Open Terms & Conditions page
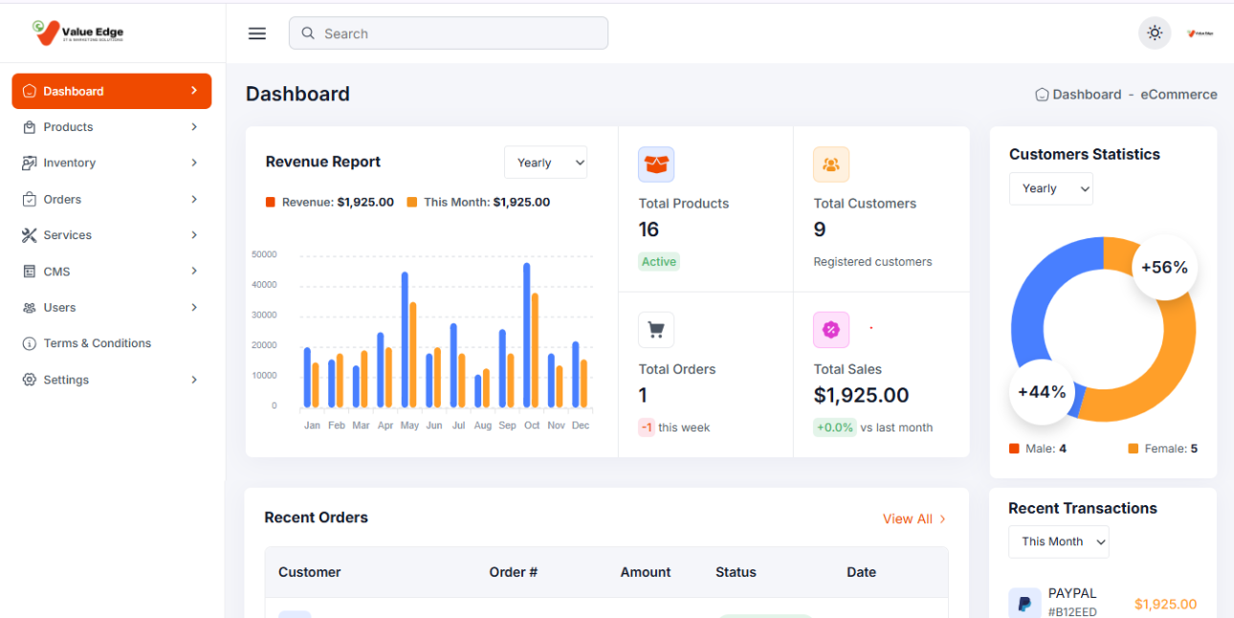Image resolution: width=1234 pixels, height=618 pixels. point(97,343)
